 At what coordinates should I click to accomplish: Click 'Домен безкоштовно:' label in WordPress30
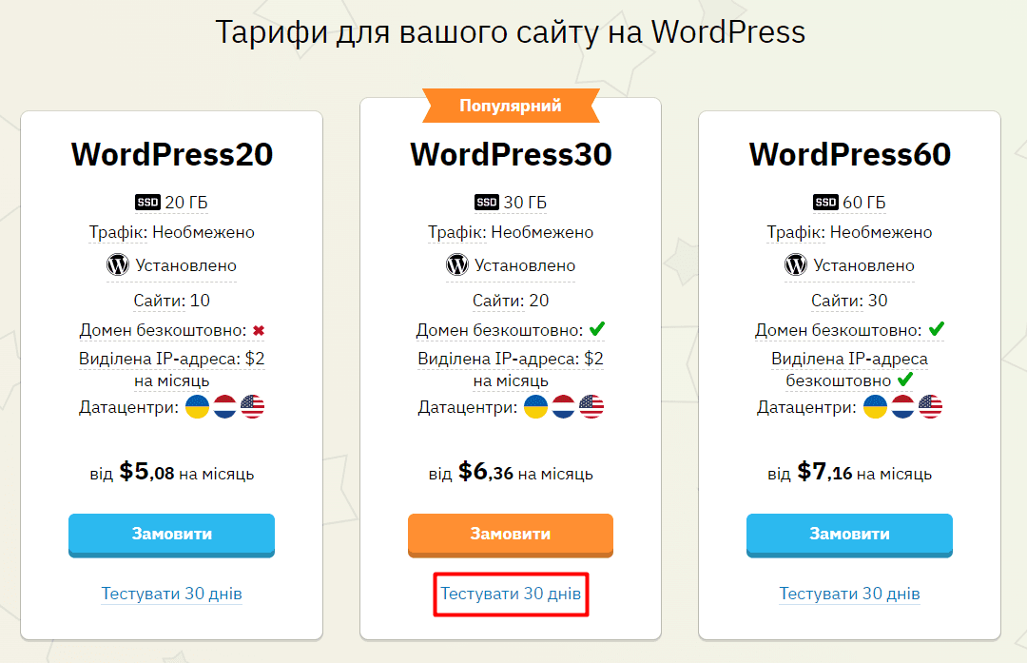pos(500,330)
